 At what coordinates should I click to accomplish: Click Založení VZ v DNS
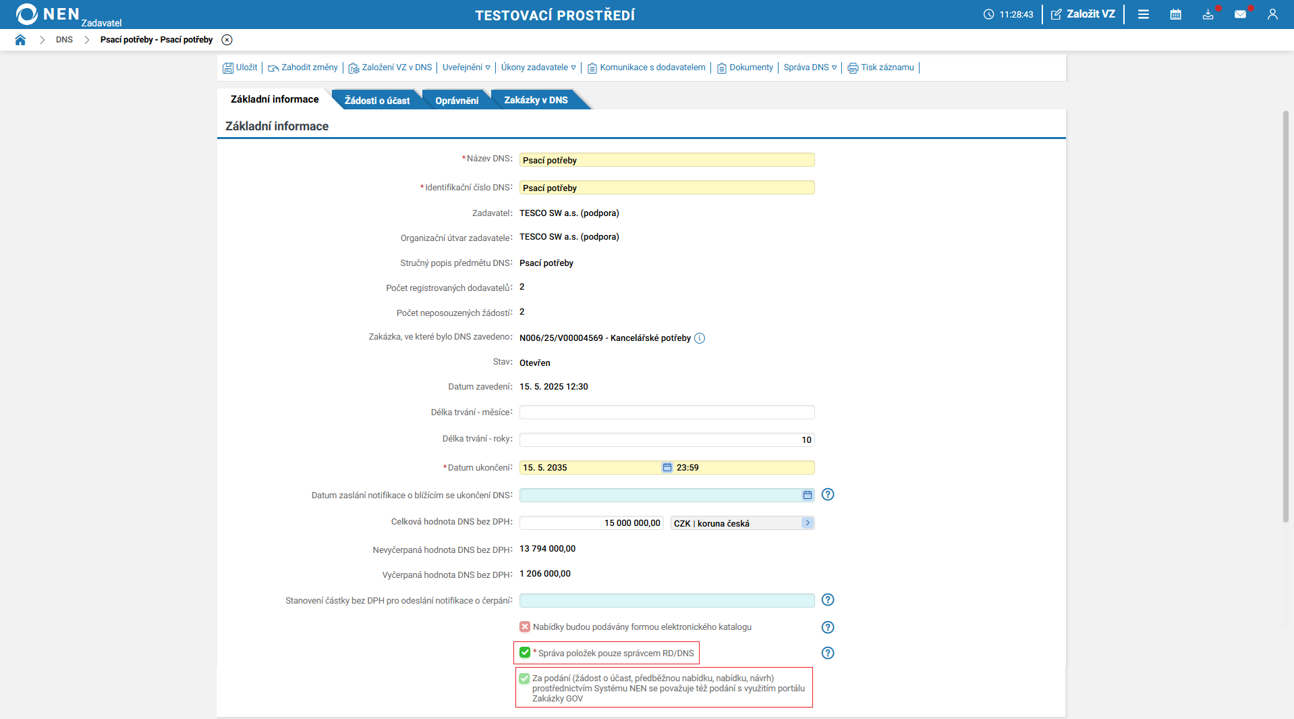(x=390, y=68)
